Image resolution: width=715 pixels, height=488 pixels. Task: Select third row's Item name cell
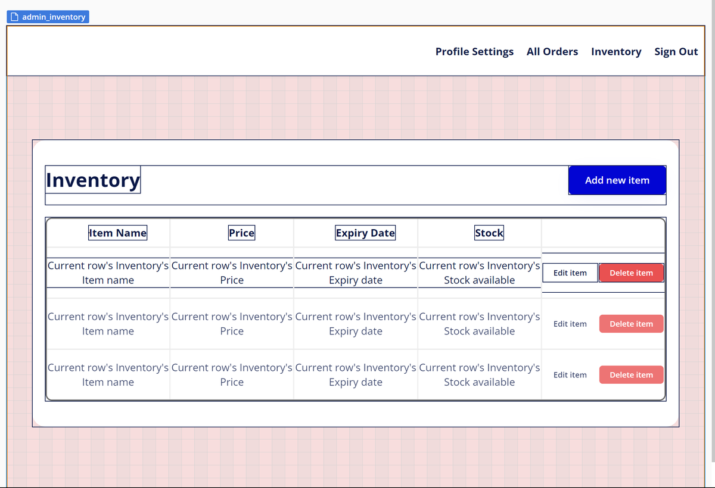[108, 375]
